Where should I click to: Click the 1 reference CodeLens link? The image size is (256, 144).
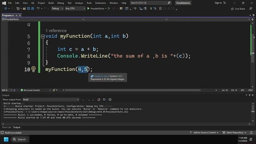[x=56, y=30]
